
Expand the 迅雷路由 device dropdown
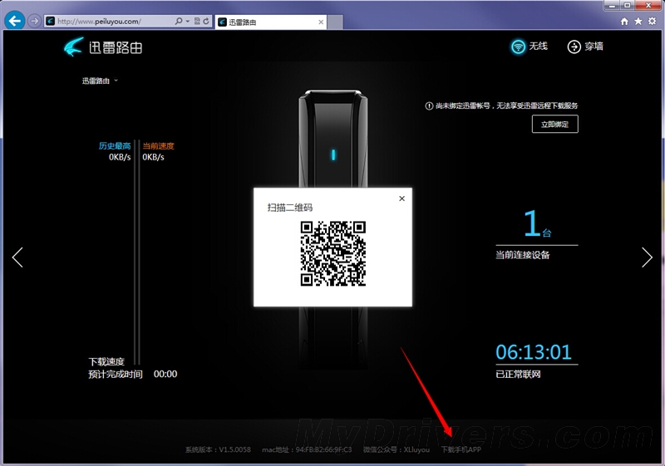[100, 81]
